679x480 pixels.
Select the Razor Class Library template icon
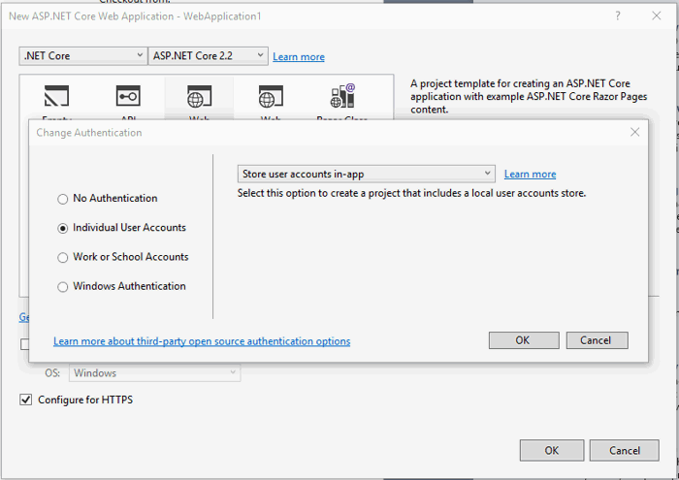342,98
